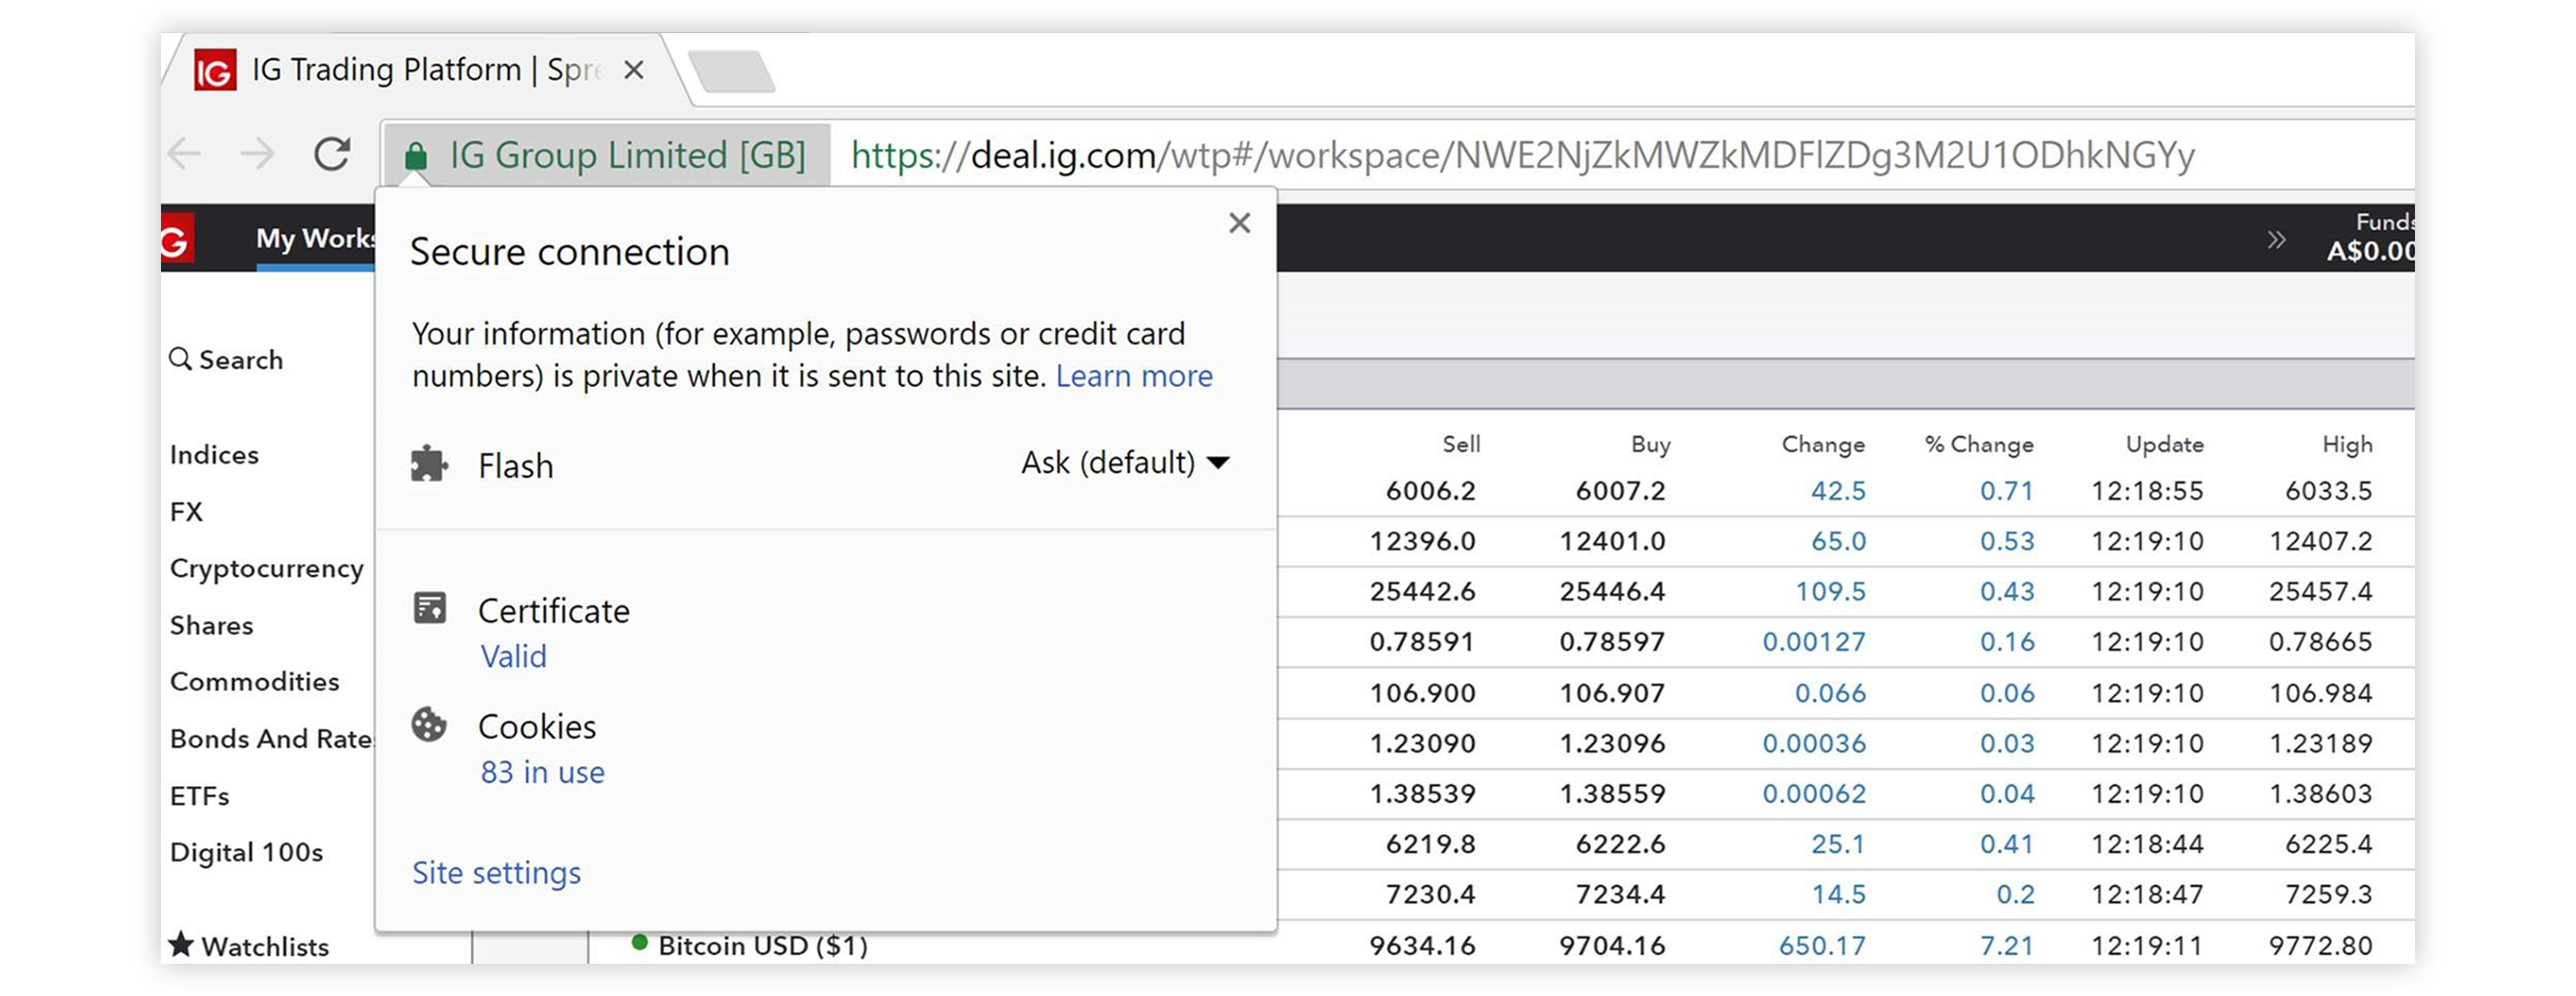Open ETFs in sidebar

pos(199,796)
